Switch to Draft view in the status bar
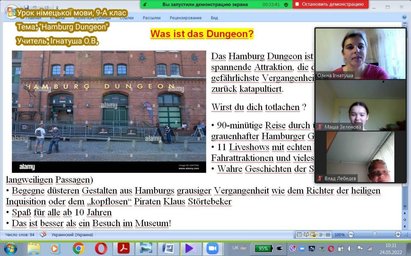Image resolution: width=411 pixels, height=256 pixels. coord(328,234)
